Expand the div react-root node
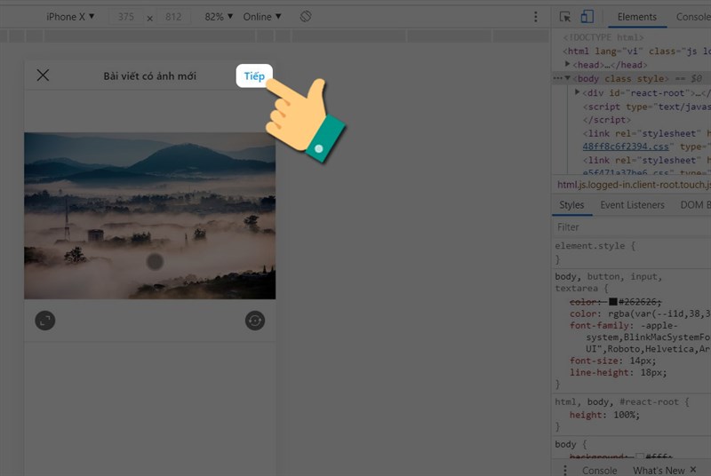Image resolution: width=711 pixels, height=476 pixels. (578, 92)
